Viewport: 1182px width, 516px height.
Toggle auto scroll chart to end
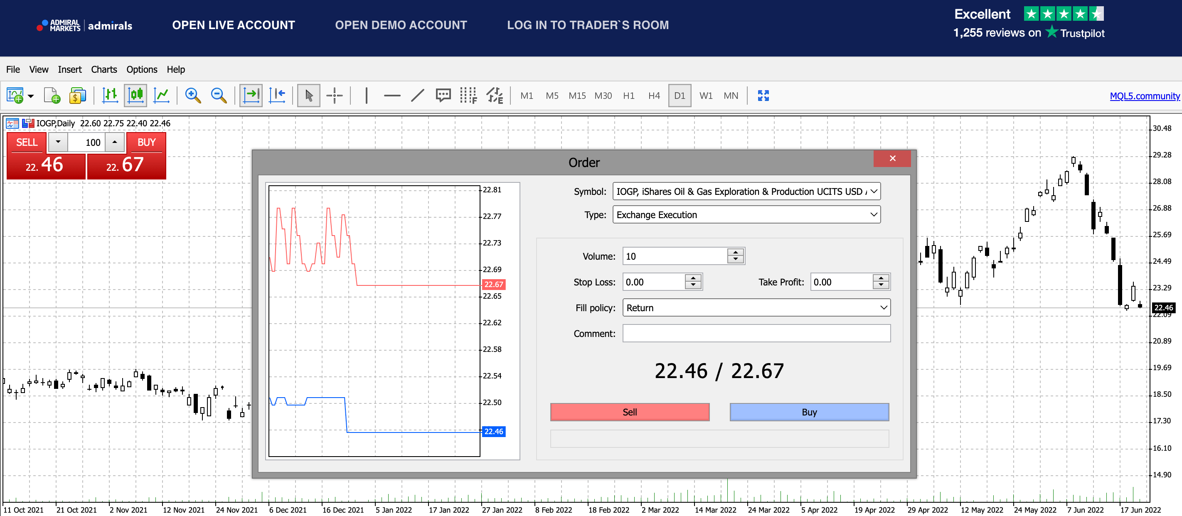251,96
